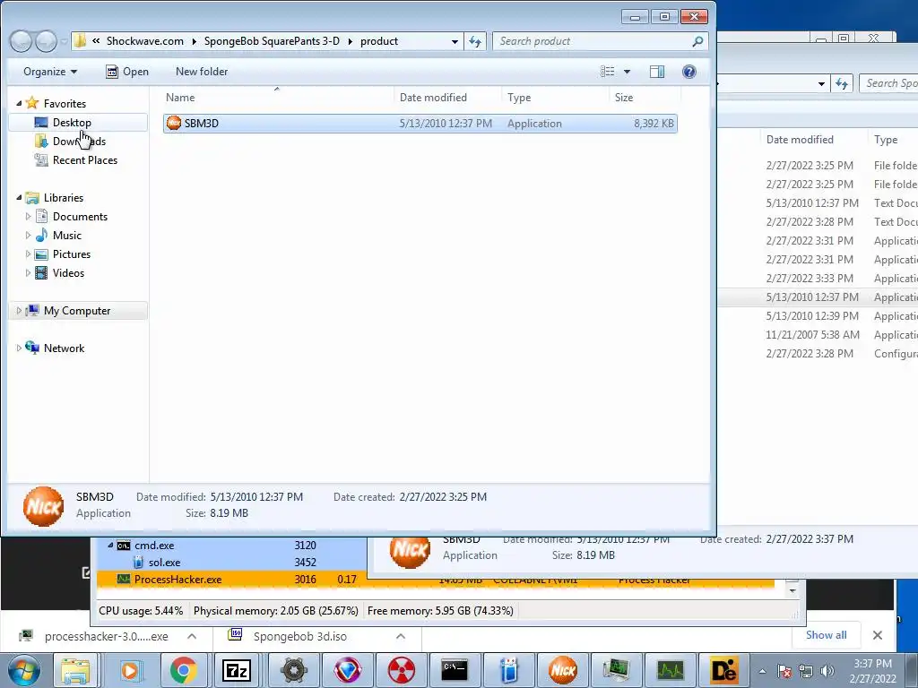Expand the Music library

[28, 236]
